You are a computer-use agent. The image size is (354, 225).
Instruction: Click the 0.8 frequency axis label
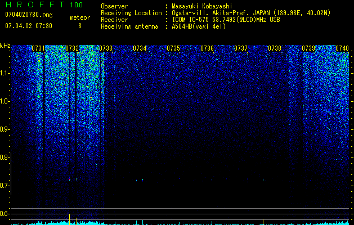tap(5, 157)
